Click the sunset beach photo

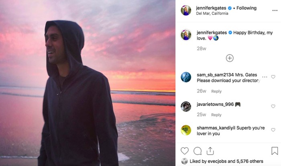[88, 83]
